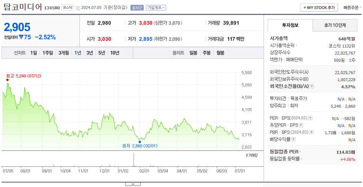Click the 저가 value 2,895

point(145,39)
